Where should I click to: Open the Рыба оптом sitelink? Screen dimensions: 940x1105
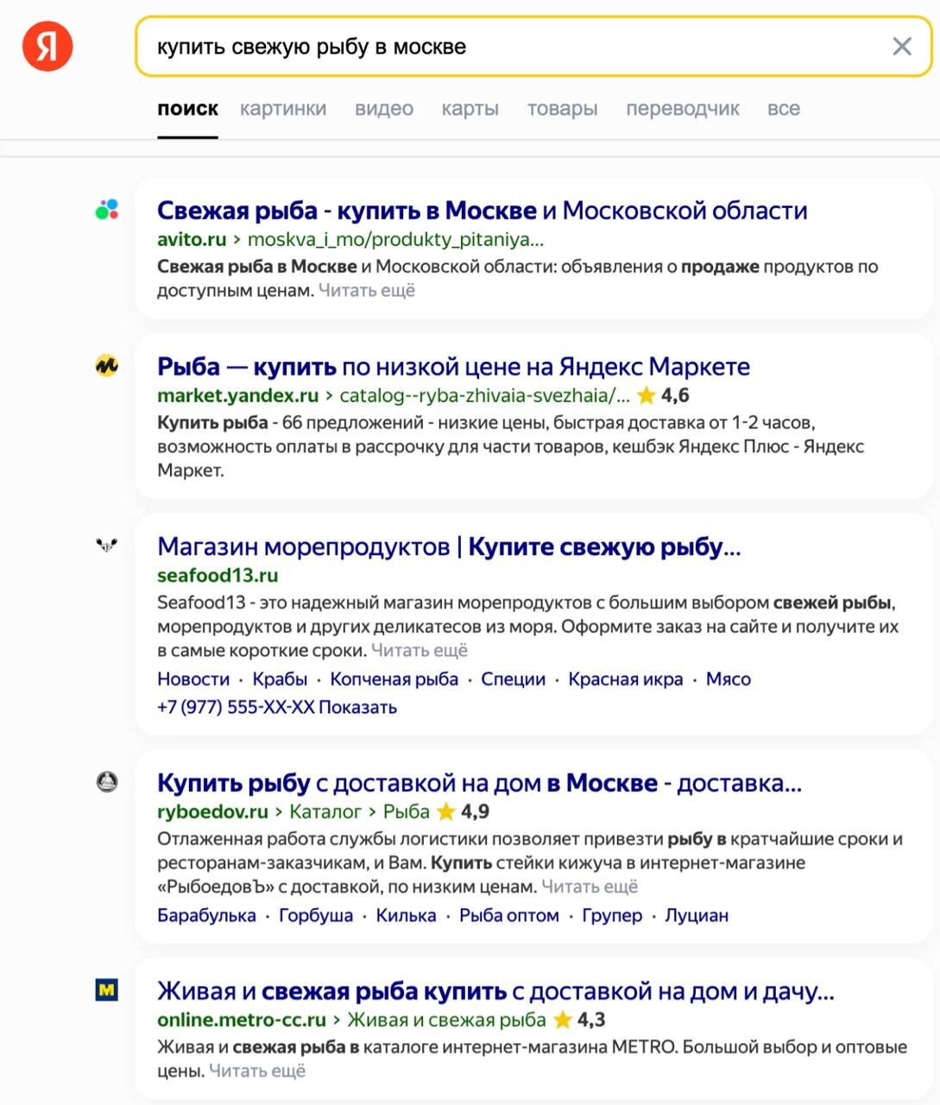coord(508,916)
